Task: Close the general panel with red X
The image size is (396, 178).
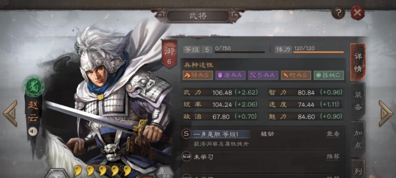Action: [x=357, y=12]
